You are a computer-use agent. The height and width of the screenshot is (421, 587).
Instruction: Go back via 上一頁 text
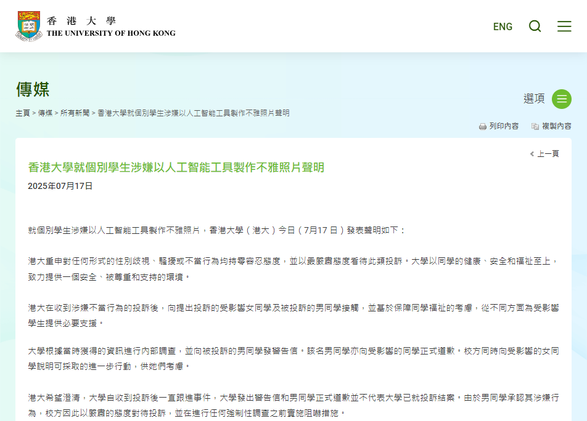[x=548, y=154]
